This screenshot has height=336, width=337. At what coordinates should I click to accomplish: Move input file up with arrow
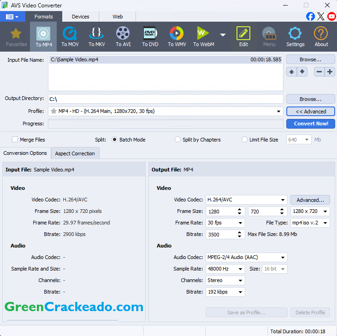(x=292, y=72)
